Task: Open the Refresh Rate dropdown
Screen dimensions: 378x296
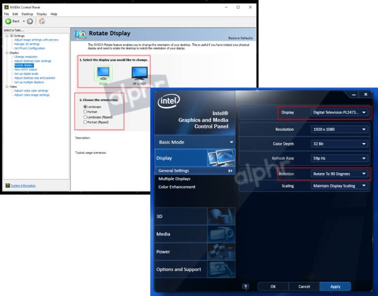Action: click(340, 158)
